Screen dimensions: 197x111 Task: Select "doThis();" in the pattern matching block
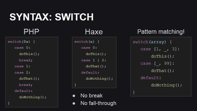click(162, 56)
